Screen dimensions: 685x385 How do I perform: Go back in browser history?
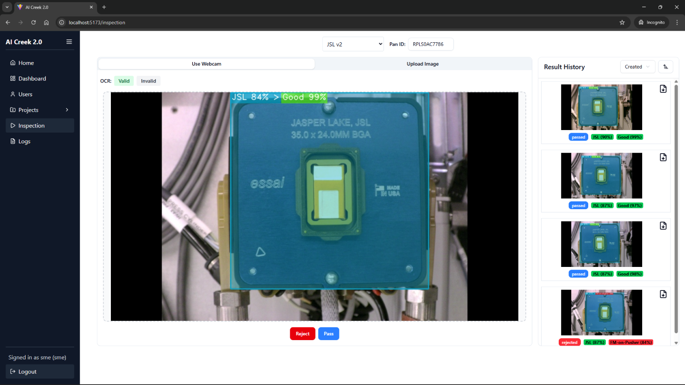point(8,22)
